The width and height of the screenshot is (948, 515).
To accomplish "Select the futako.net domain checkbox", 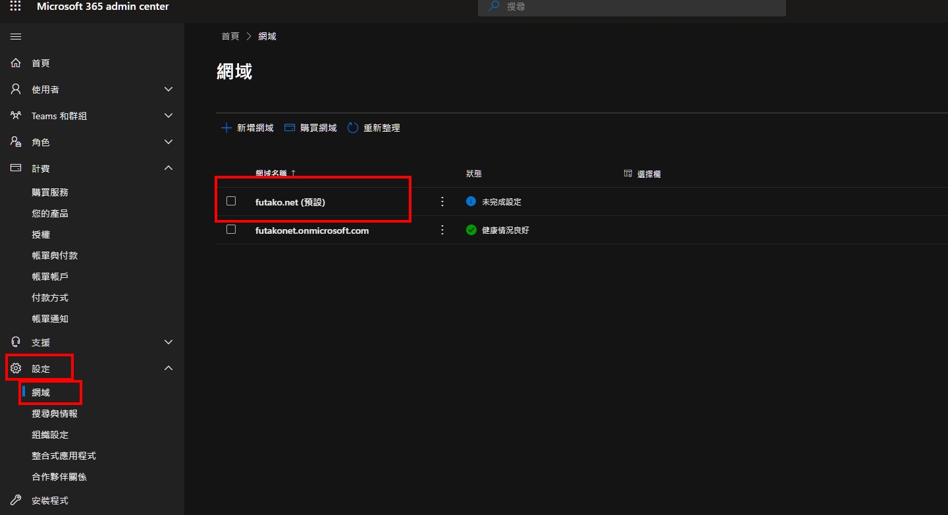I will [x=231, y=201].
